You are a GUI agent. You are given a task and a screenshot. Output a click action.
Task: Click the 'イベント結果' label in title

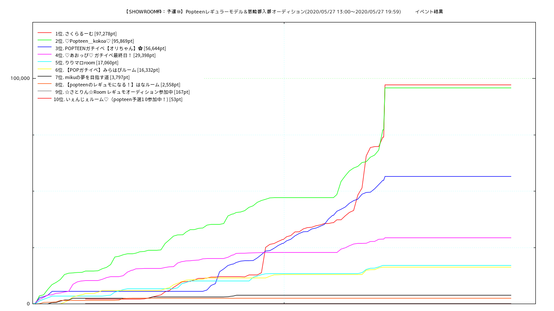[429, 12]
